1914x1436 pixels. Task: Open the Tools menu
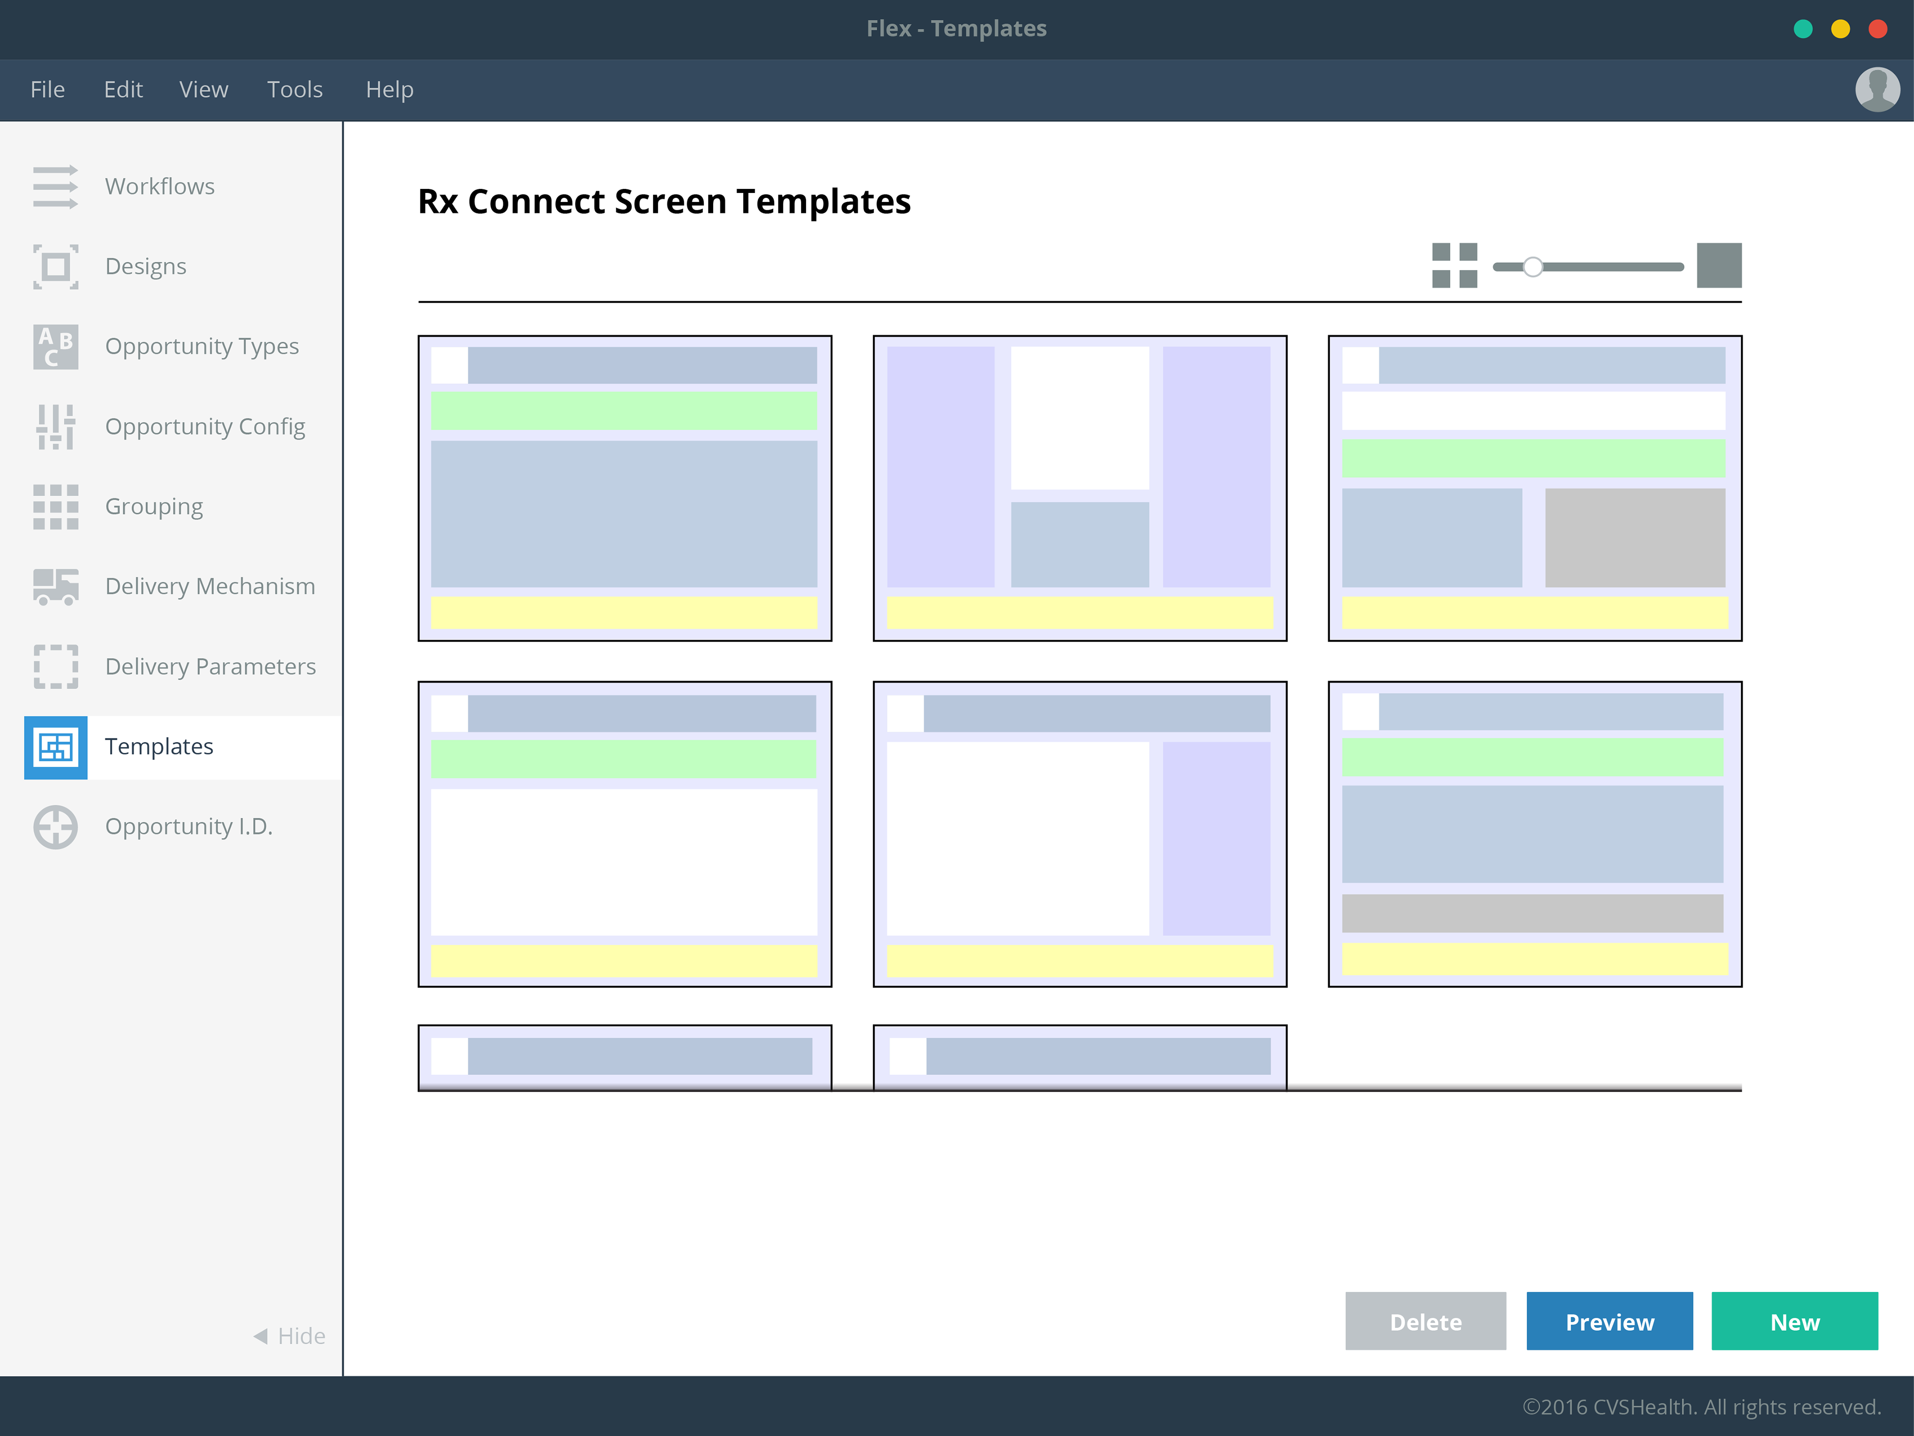click(x=294, y=89)
